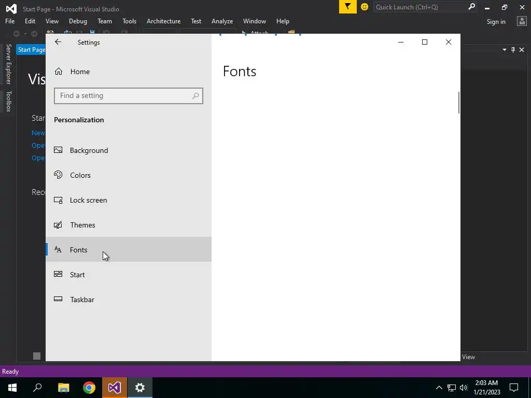Open the View menu in Visual Studio
The image size is (531, 398).
point(52,21)
